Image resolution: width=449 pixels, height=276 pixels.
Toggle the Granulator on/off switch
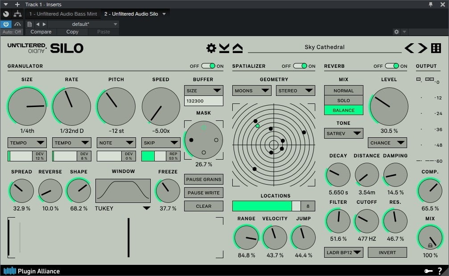pyautogui.click(x=208, y=66)
